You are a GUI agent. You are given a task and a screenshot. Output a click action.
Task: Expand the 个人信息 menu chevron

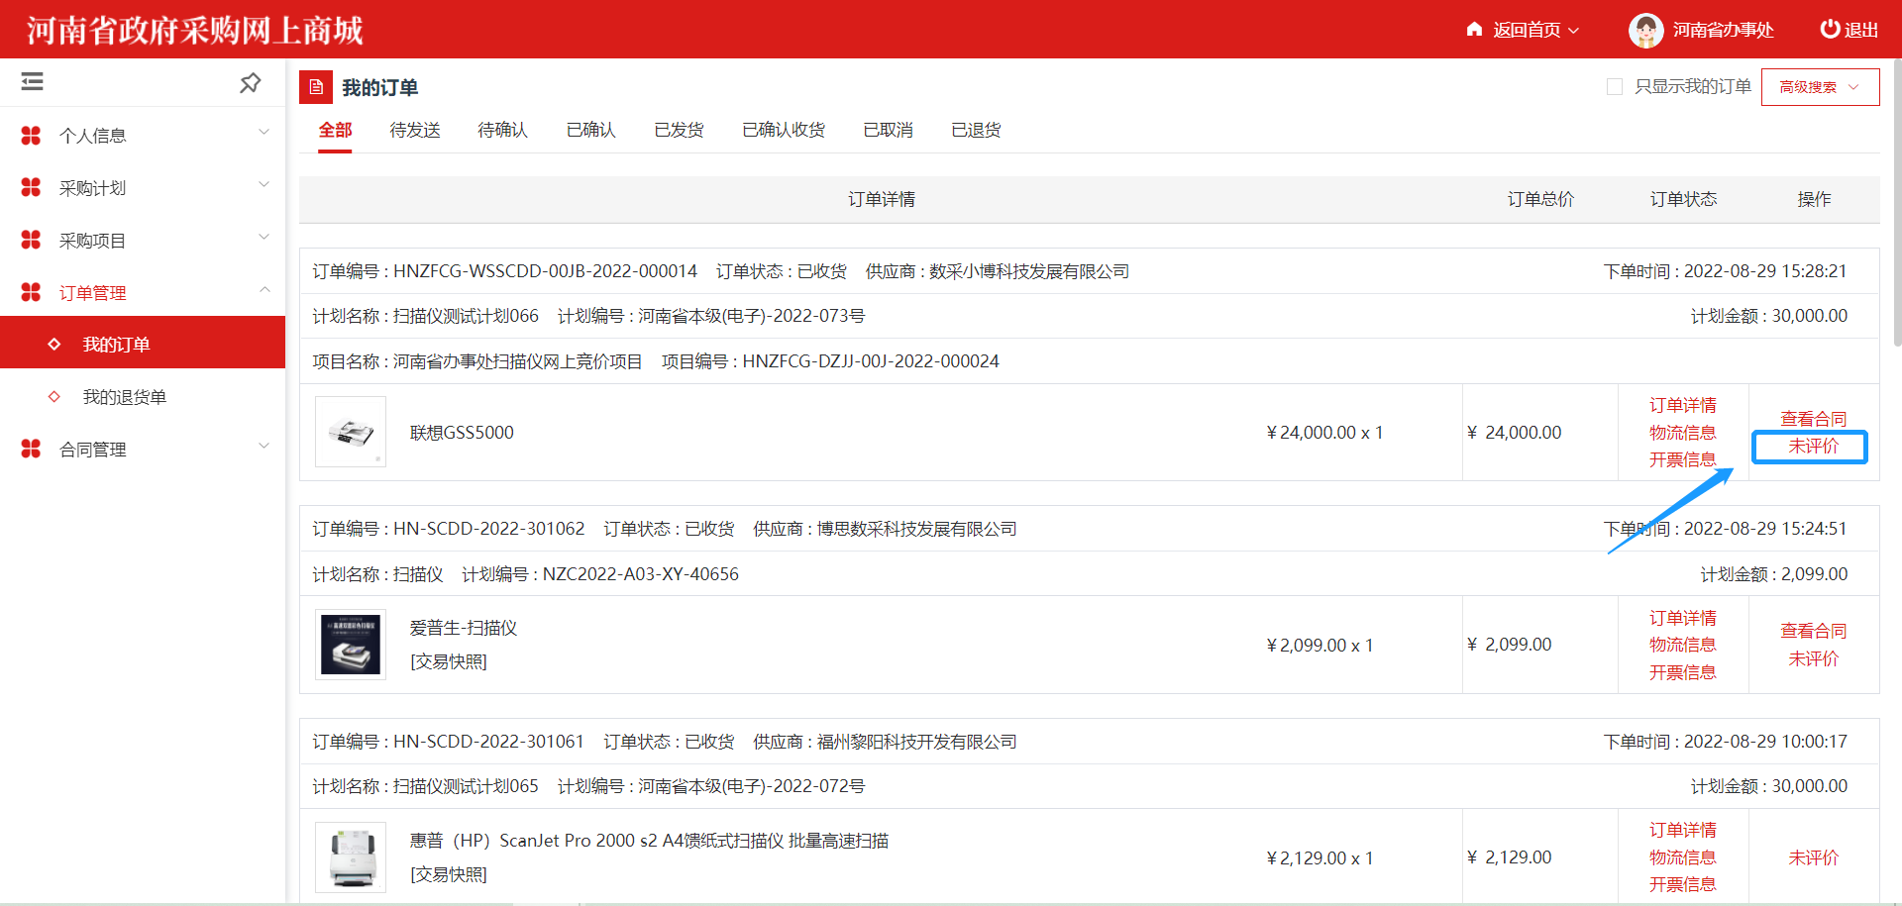point(264,132)
